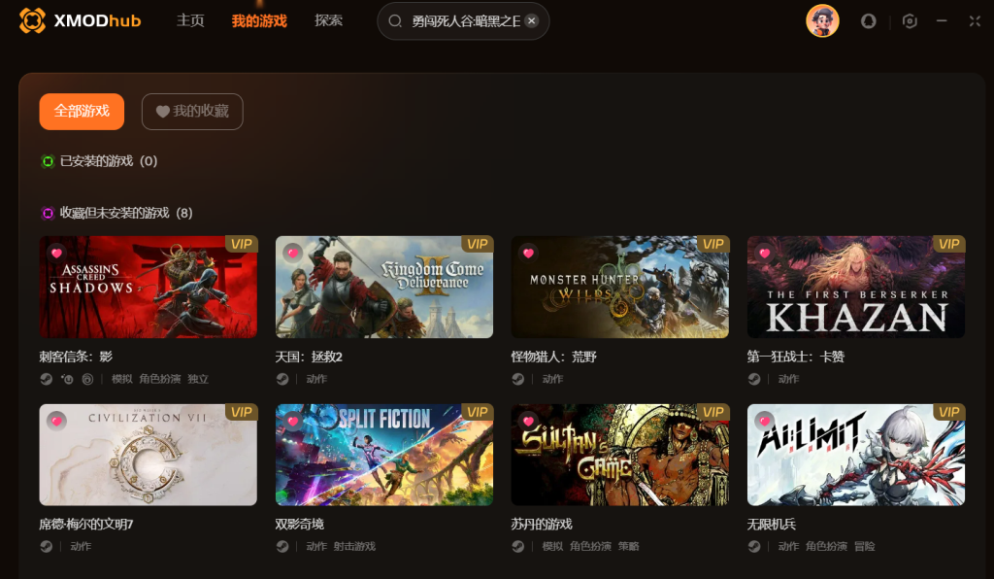The height and width of the screenshot is (579, 994).
Task: Clear the search box with X
Action: tap(532, 21)
